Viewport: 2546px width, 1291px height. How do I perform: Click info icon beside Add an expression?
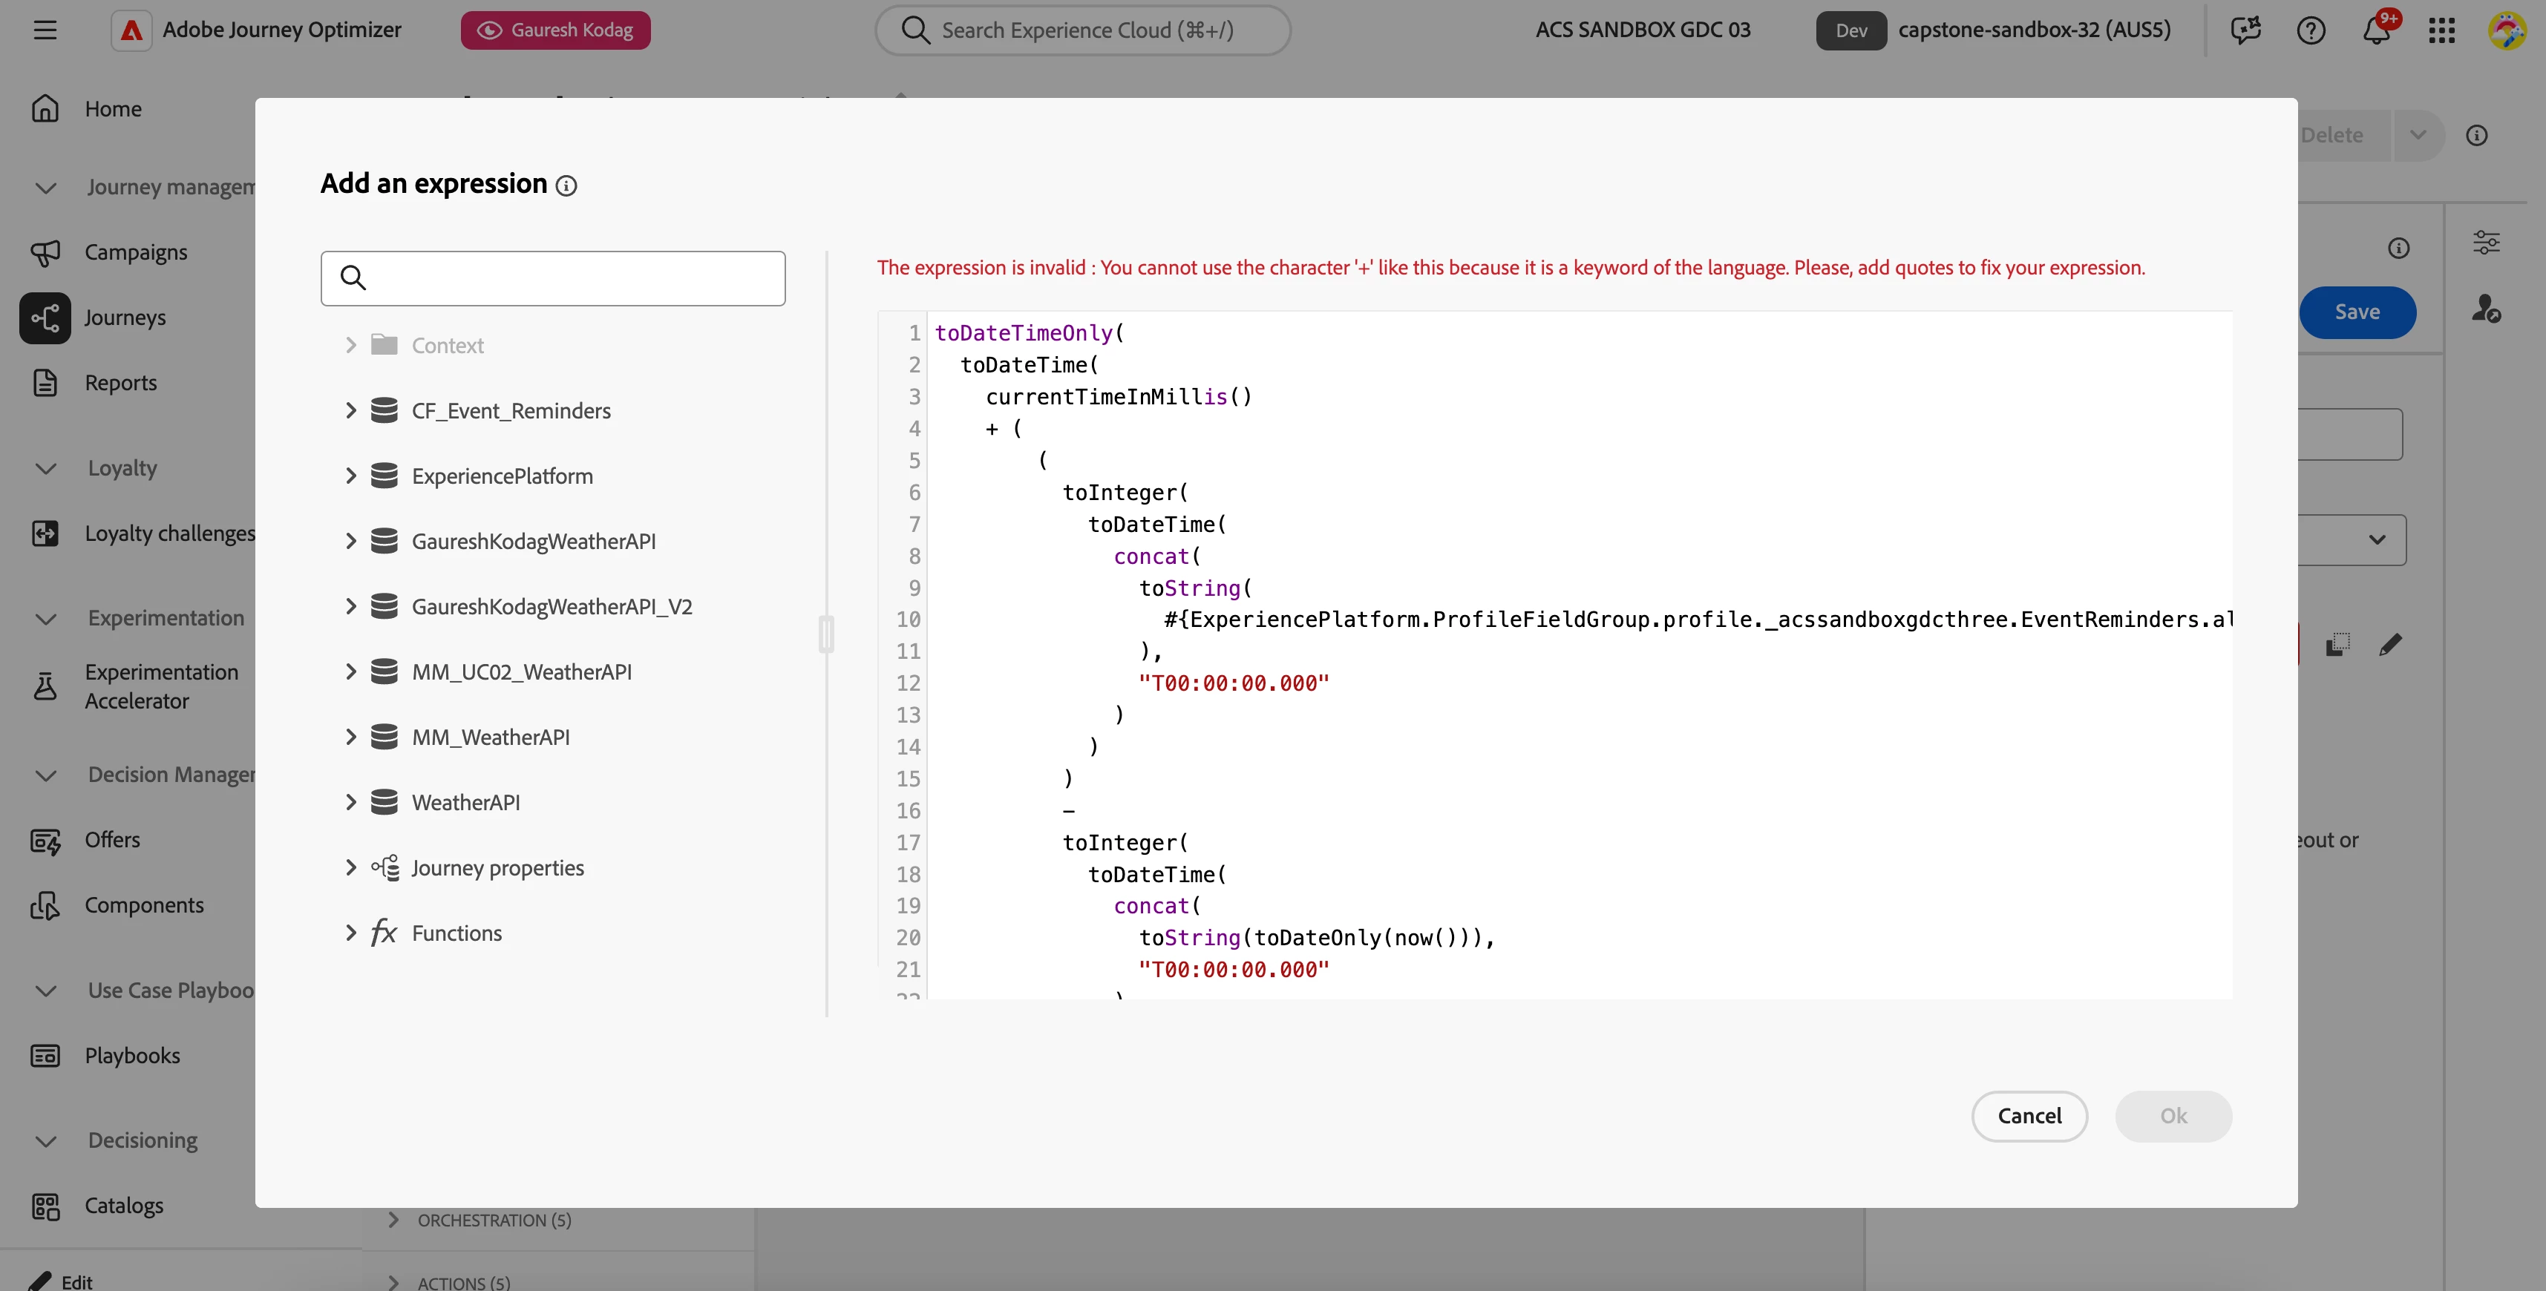click(566, 185)
